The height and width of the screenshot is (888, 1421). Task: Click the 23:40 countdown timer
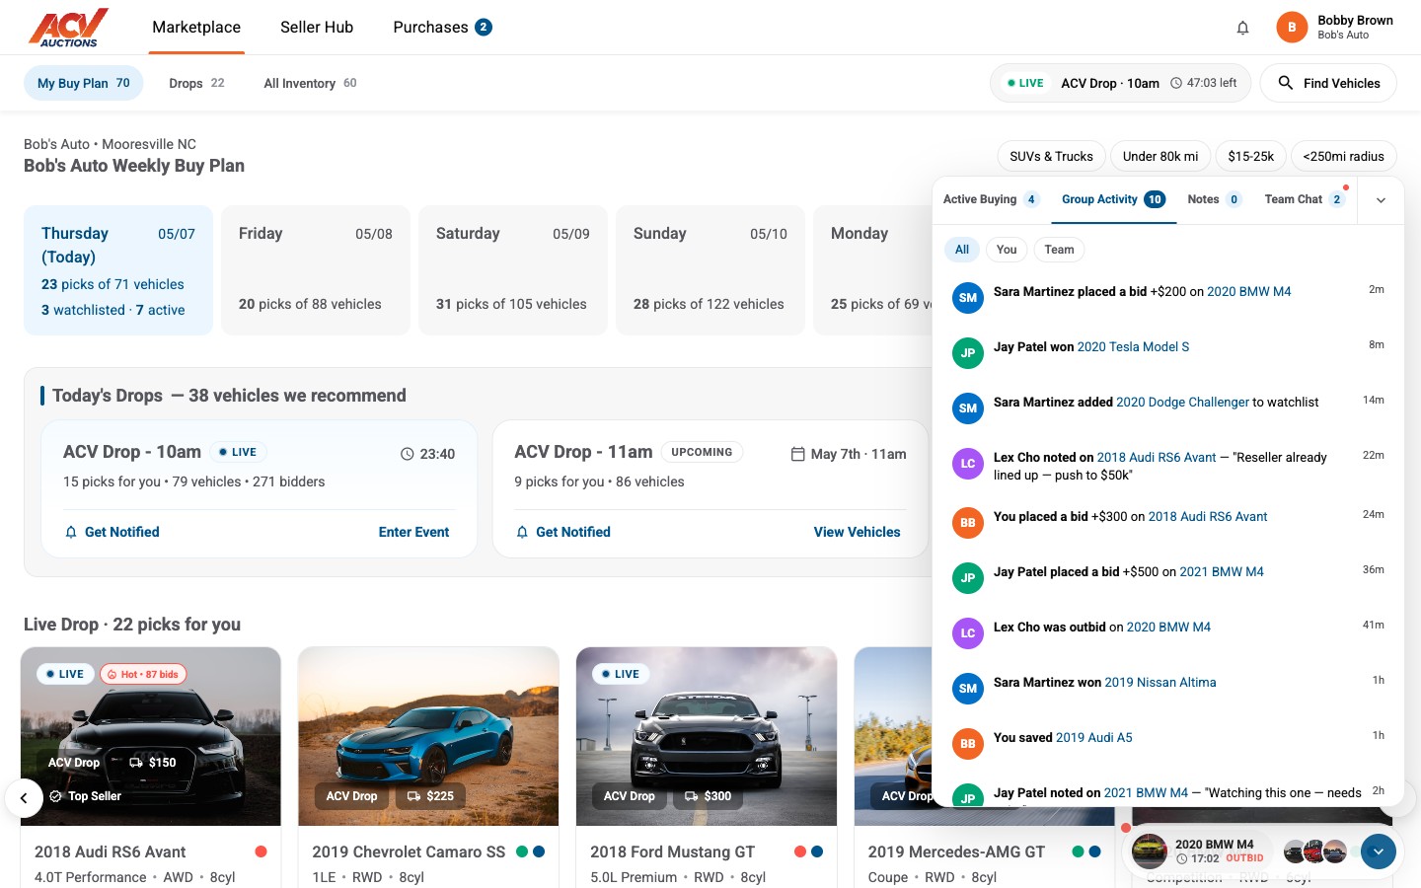[x=427, y=454]
